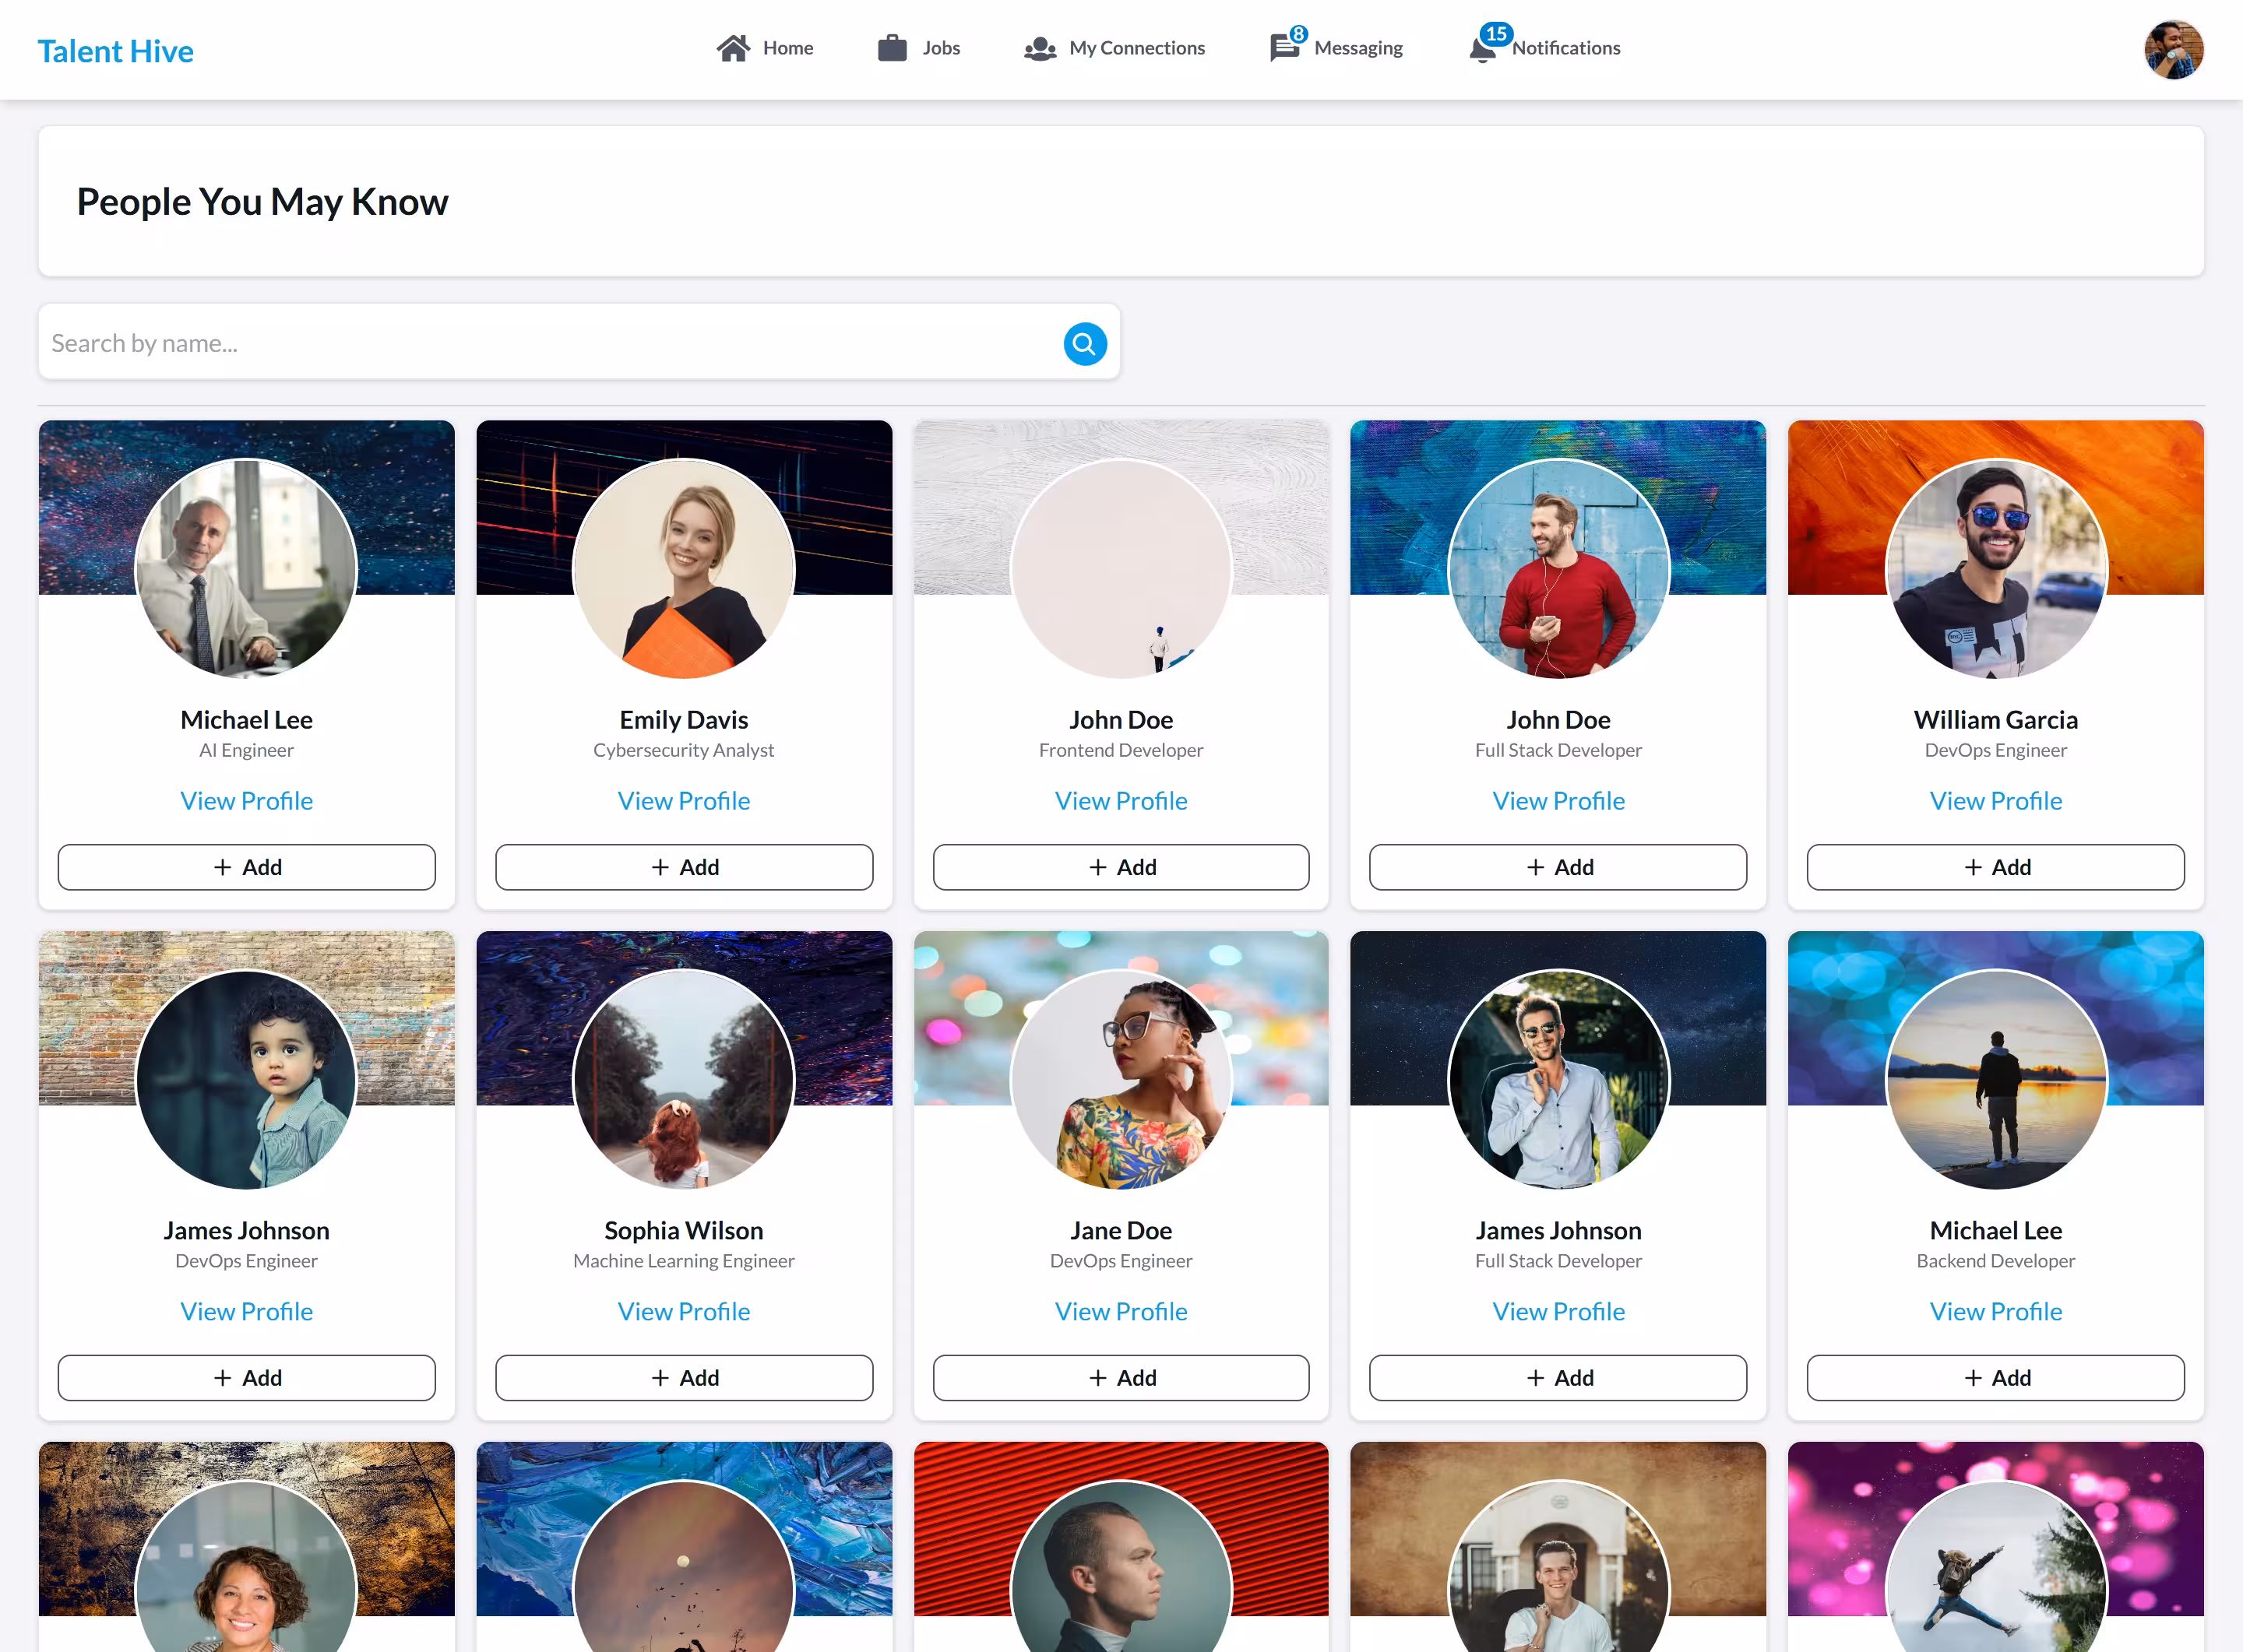Screen dimensions: 2243x1652
Task: Open the Messaging menu item
Action: click(1336, 48)
